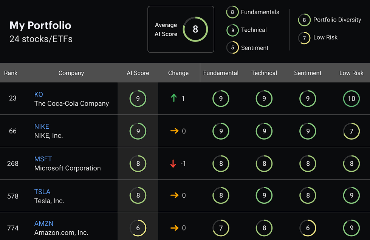
Task: Click the Sentiment score 5 ring in summary
Action: [233, 48]
